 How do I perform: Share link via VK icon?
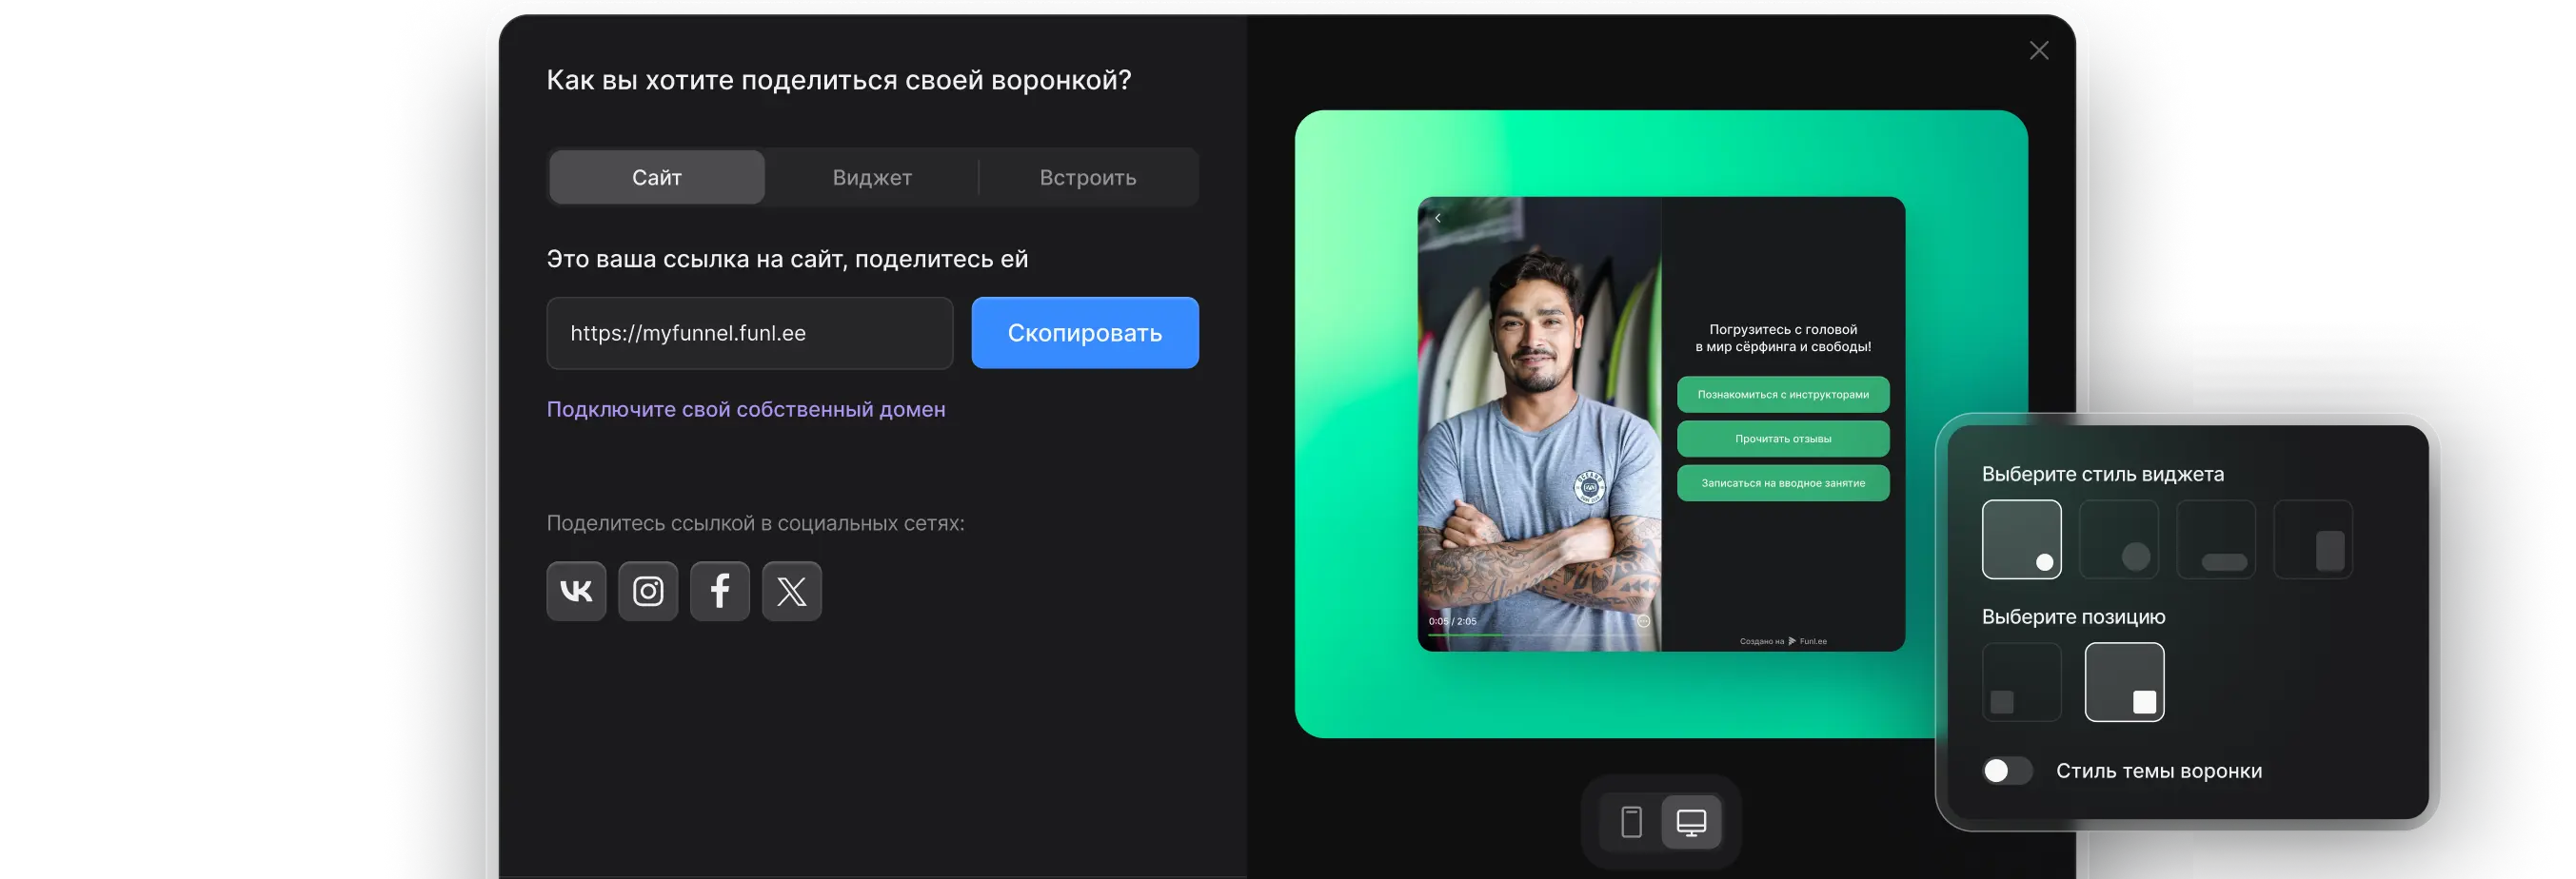[576, 592]
